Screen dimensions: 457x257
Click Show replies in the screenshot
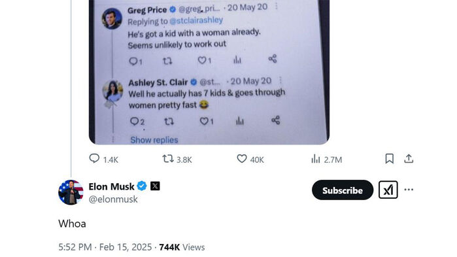pyautogui.click(x=154, y=140)
